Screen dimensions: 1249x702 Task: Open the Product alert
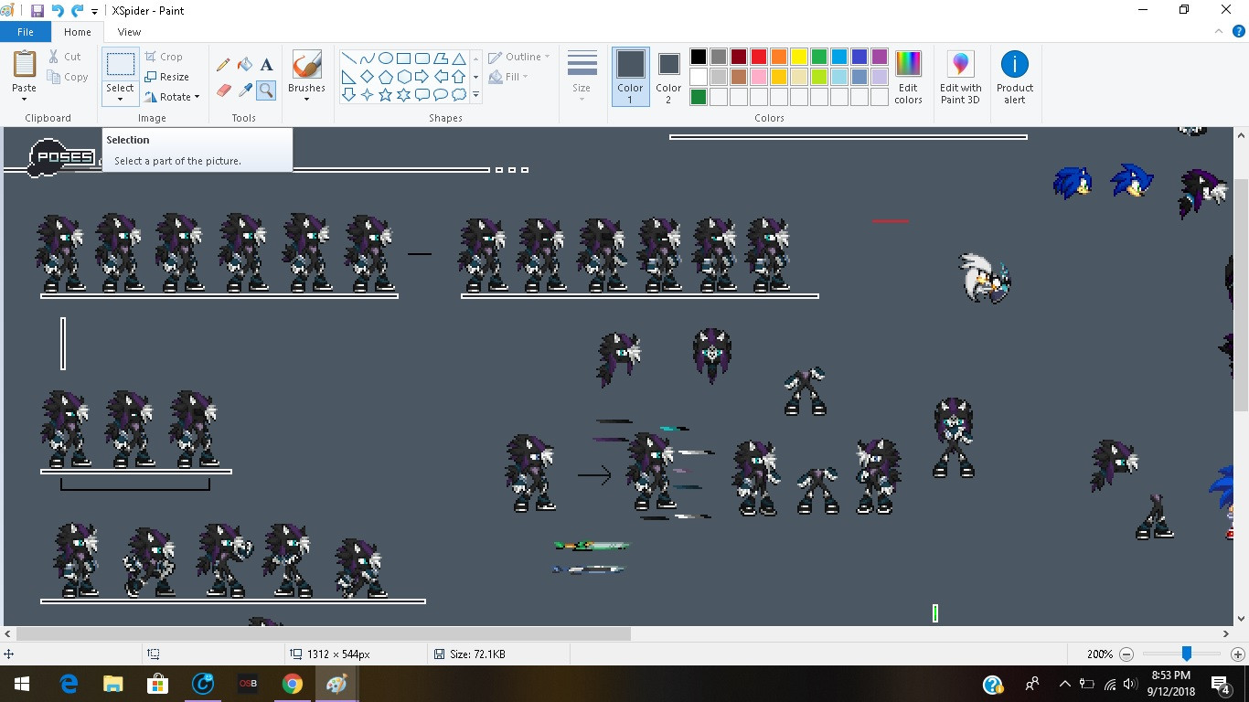[x=1014, y=77]
